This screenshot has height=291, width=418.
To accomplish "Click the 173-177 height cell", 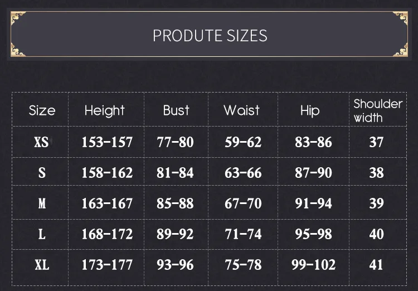I will coord(107,264).
